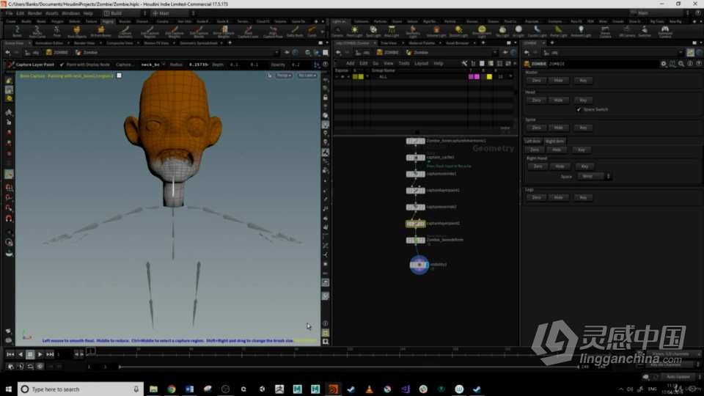Screen dimensions: 704x396
Task: Click the red magnet snapping tool in viewport left toolbar
Action: 9,219
